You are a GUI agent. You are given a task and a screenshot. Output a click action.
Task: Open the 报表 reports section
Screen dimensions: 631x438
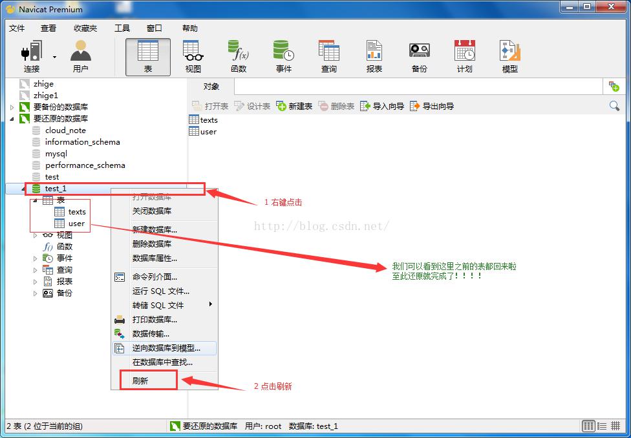pyautogui.click(x=374, y=56)
